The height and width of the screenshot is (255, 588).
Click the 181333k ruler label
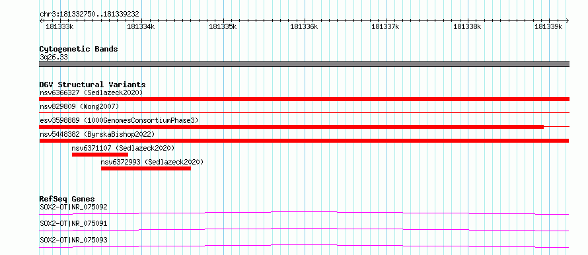[59, 26]
